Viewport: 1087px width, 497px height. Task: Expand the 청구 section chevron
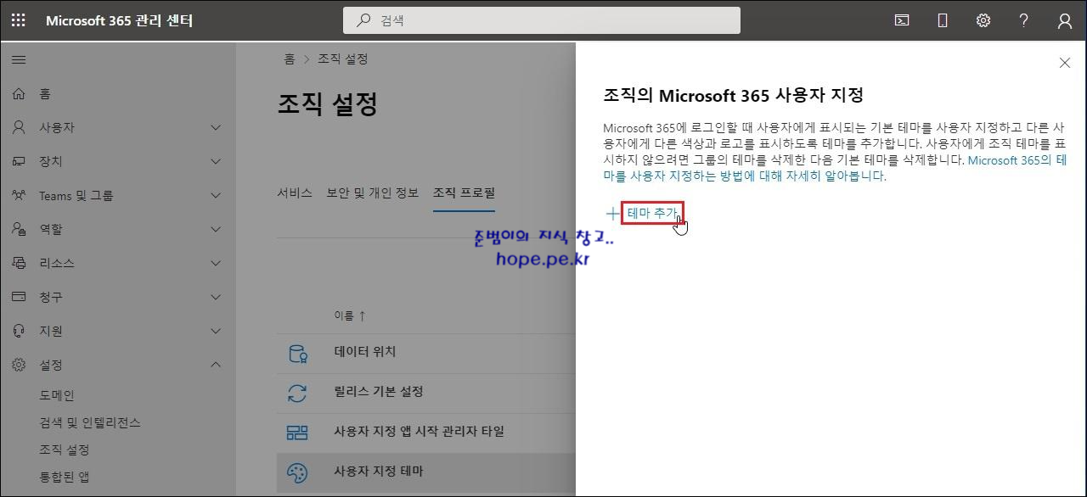point(216,297)
